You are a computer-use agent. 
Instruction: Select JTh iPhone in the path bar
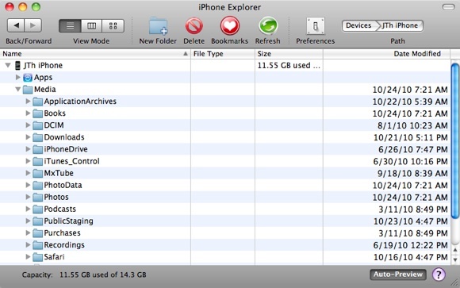400,25
